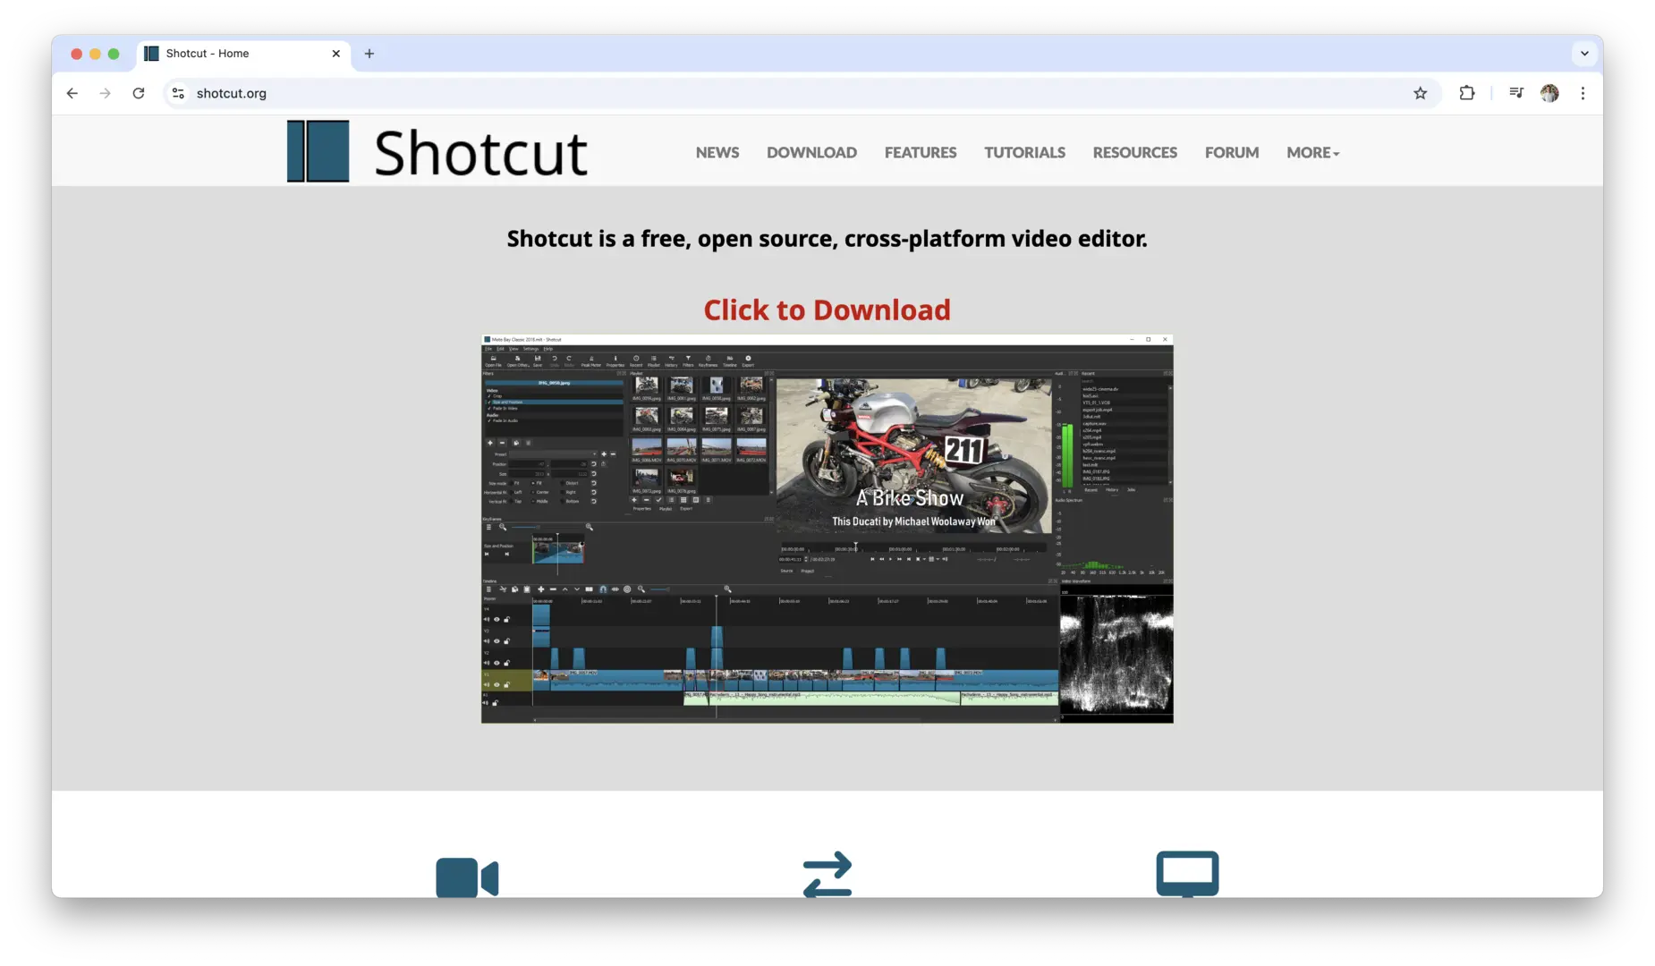Image resolution: width=1655 pixels, height=966 pixels.
Task: Open the browser extensions puzzle icon
Action: tap(1467, 93)
